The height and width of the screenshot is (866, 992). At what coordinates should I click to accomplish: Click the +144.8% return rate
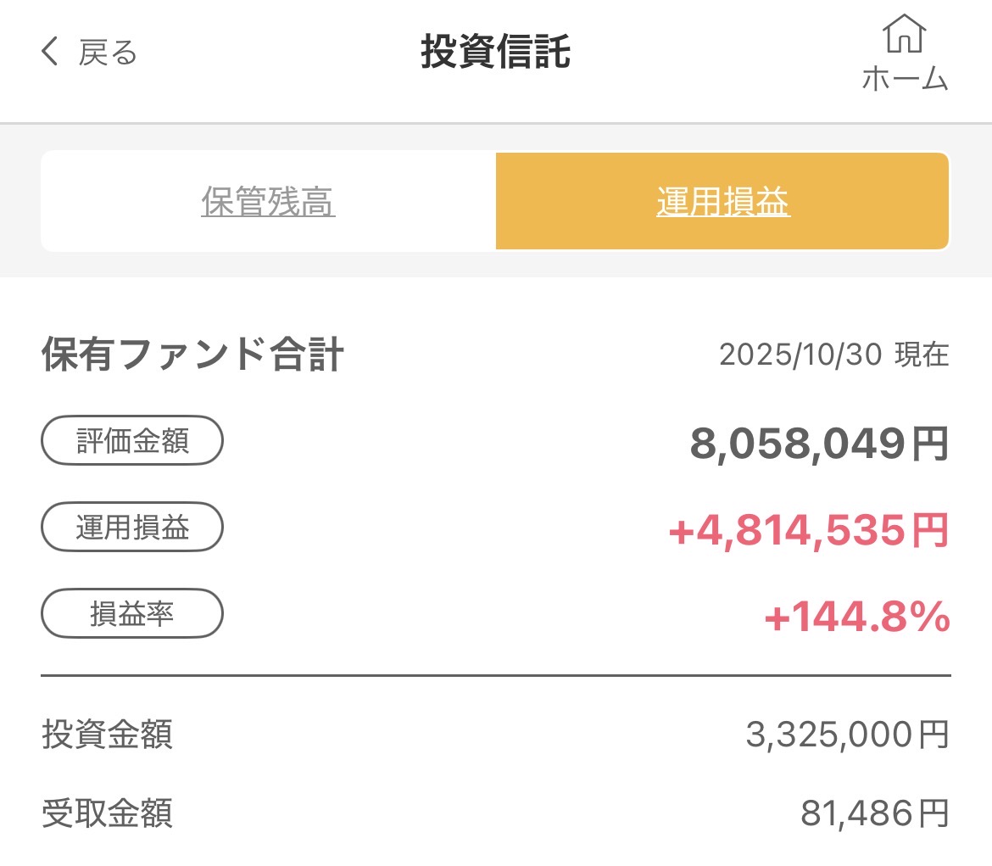856,617
